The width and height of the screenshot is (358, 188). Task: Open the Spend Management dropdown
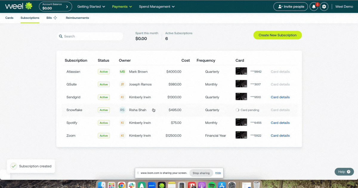[x=157, y=6]
